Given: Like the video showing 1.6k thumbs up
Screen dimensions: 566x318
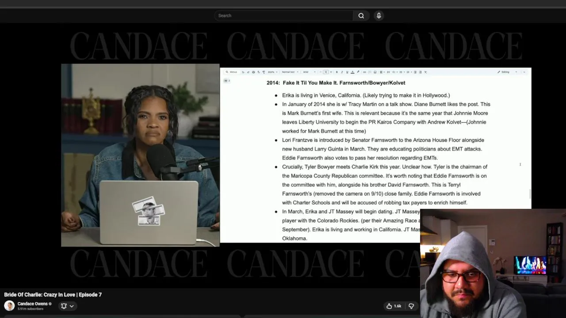Looking at the screenshot, I should point(394,306).
